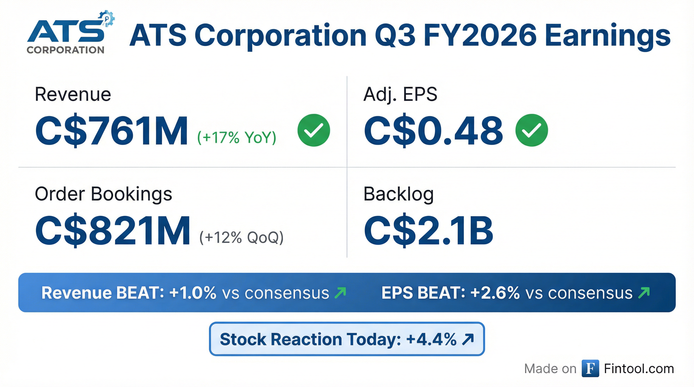
Task: Click the Fintool blue F icon
Action: click(590, 368)
